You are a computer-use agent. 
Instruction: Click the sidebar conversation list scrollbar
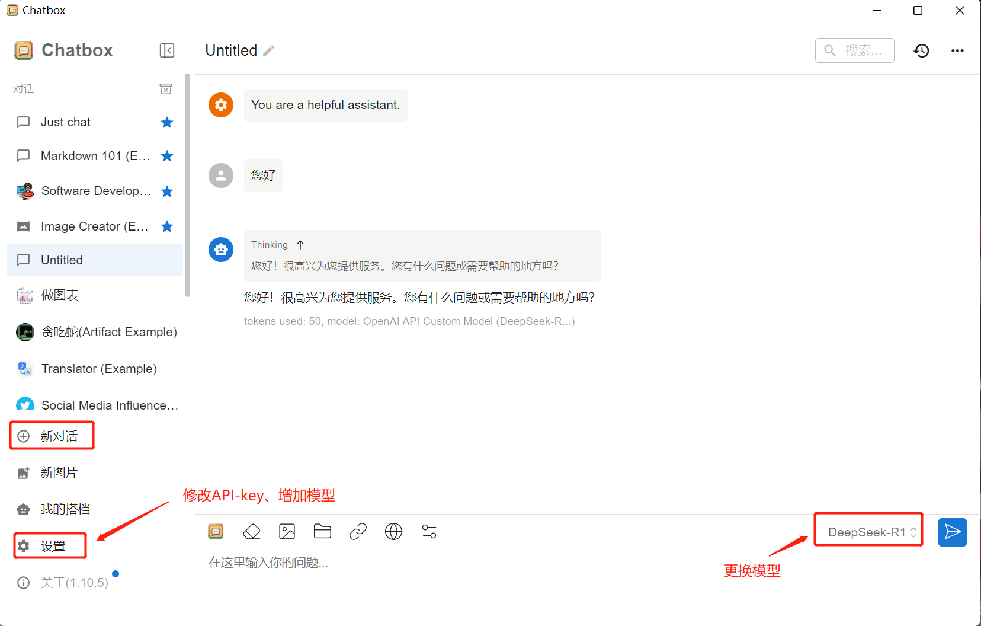click(188, 185)
